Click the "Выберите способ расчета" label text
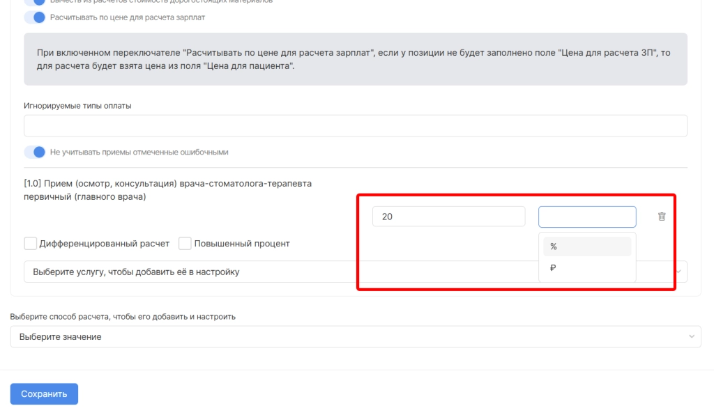714x415 pixels. 123,316
